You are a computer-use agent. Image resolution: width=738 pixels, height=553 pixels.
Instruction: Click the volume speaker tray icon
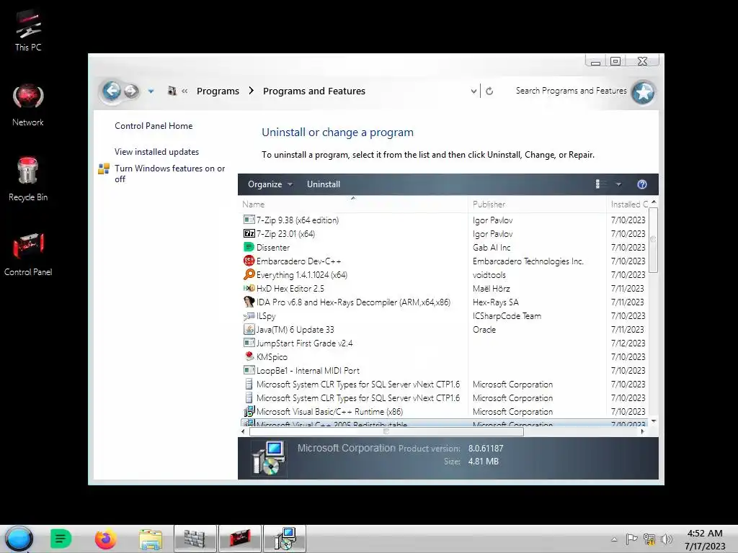(x=667, y=539)
